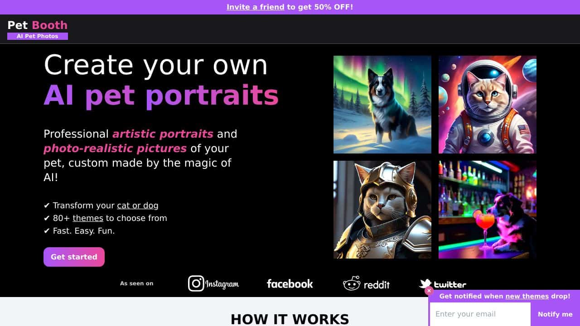580x326 pixels.
Task: Open the cat or dog link
Action: 138,206
